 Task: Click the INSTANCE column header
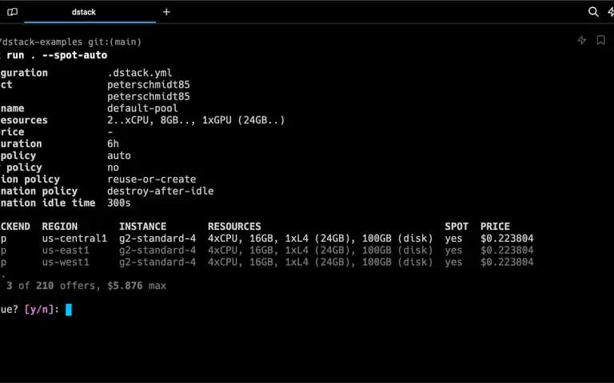coord(142,227)
